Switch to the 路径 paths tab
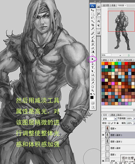 point(119,115)
